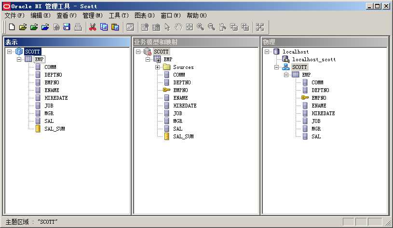393x228 pixels.
Task: Open the 窗口(W) menu
Action: click(x=171, y=15)
